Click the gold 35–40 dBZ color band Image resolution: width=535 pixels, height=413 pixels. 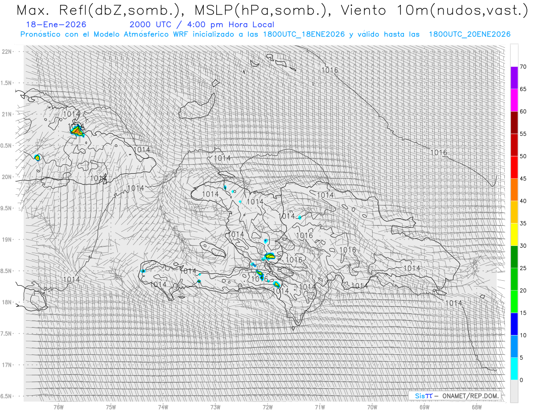click(514, 212)
